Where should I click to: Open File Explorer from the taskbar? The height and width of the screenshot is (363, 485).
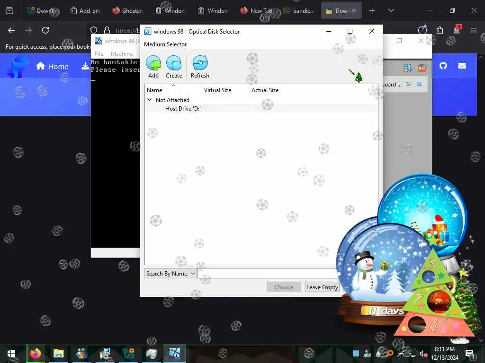coord(58,354)
